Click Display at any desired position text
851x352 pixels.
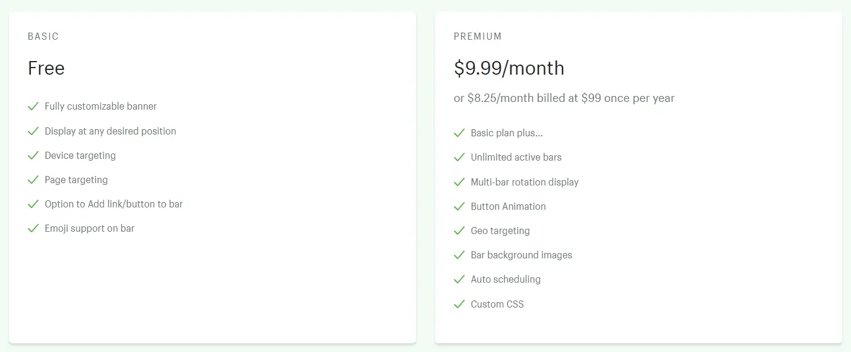[110, 132]
